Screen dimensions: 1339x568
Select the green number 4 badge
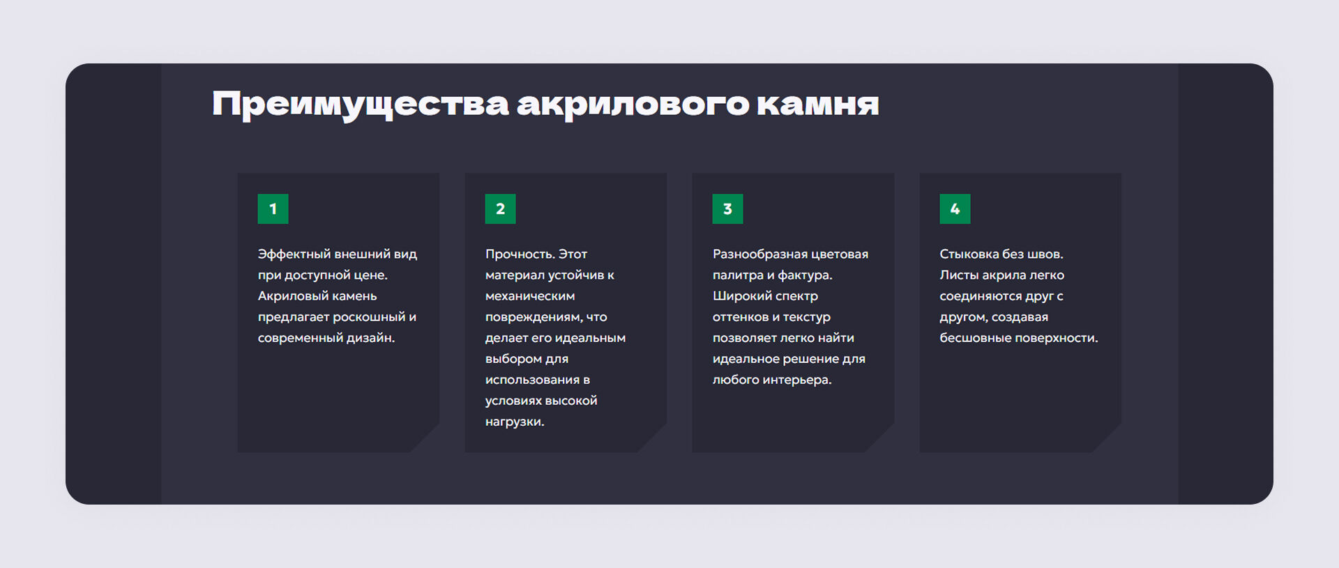click(x=955, y=209)
